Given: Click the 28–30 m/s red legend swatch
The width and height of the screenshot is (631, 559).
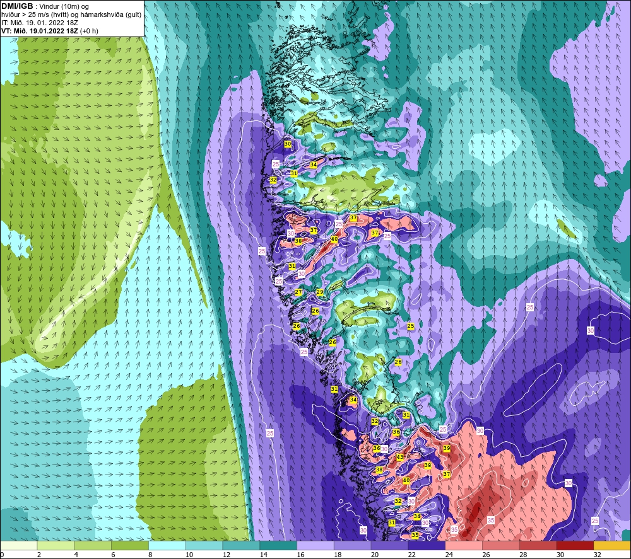Looking at the screenshot, I should pyautogui.click(x=538, y=545).
